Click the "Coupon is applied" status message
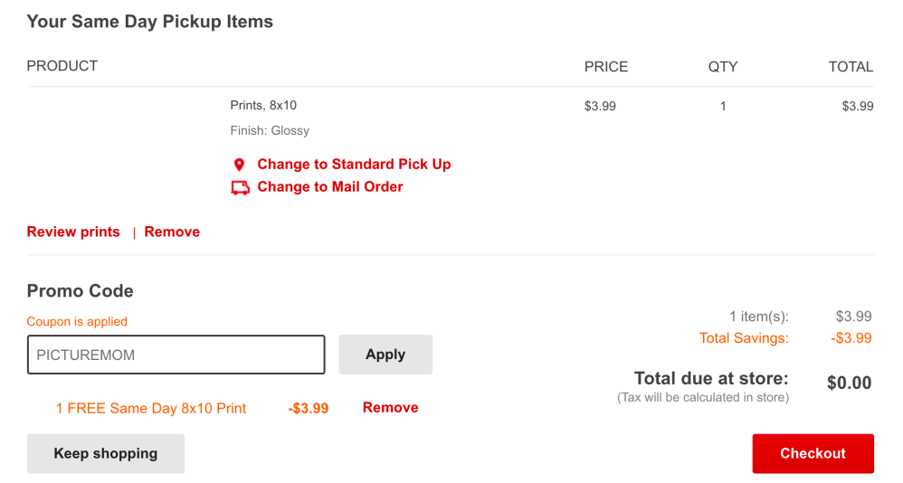 coord(77,322)
